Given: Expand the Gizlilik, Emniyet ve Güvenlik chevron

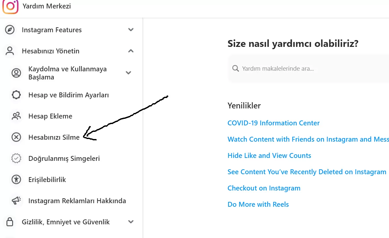Looking at the screenshot, I should 131,222.
